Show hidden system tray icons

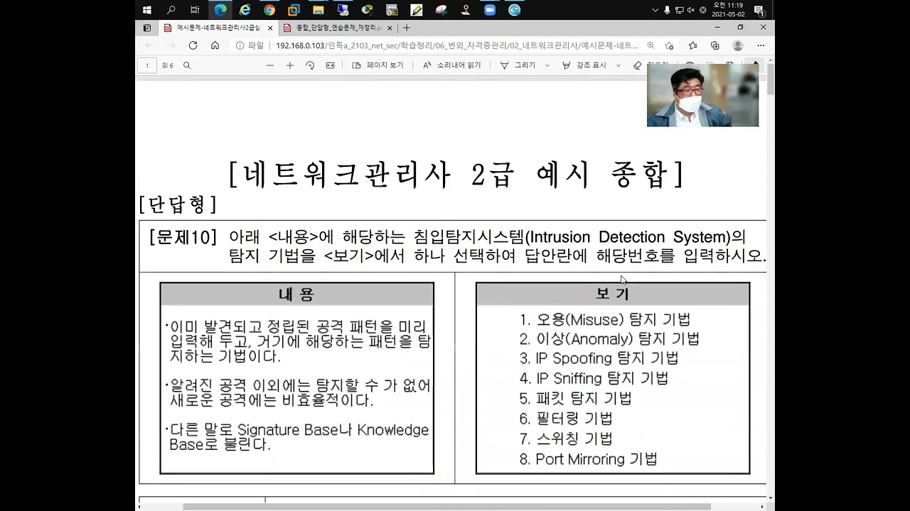(x=655, y=10)
